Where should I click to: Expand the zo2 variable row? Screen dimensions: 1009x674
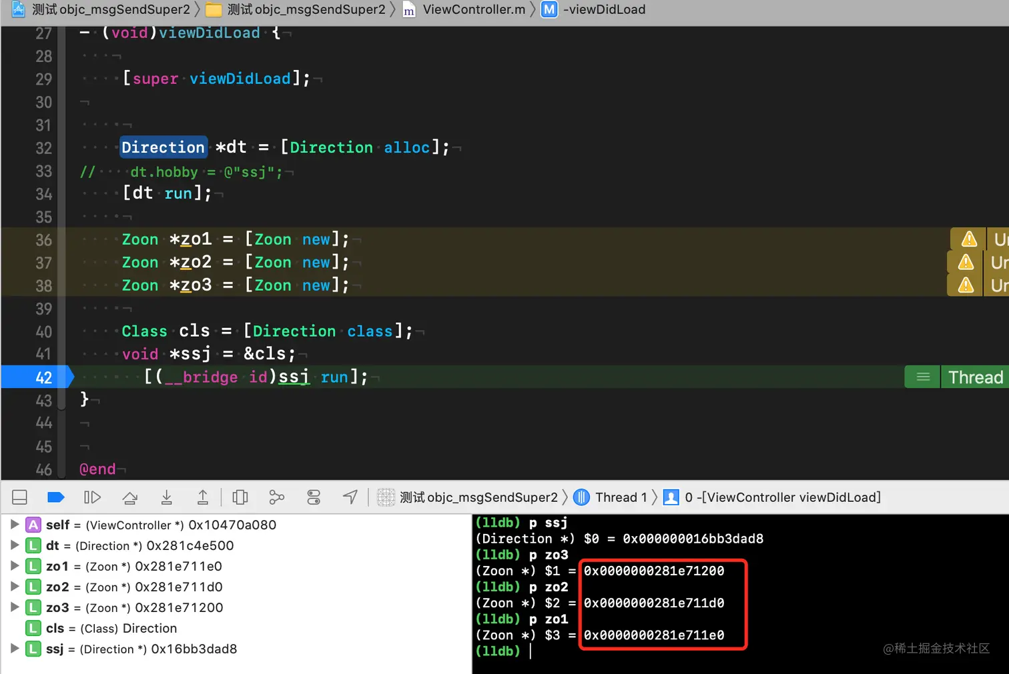pyautogui.click(x=14, y=587)
